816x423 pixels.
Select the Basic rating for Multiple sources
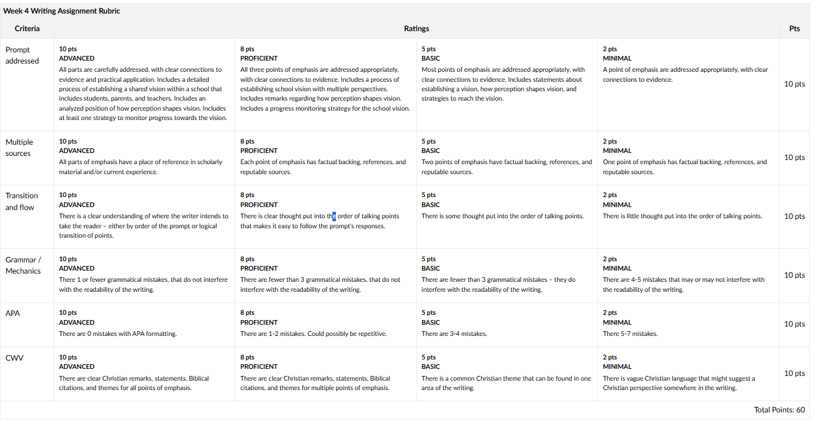pyautogui.click(x=507, y=158)
